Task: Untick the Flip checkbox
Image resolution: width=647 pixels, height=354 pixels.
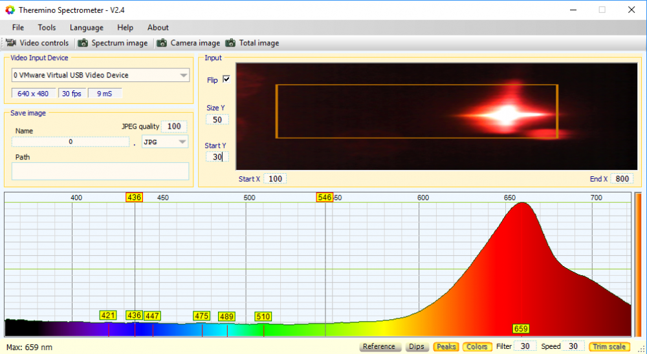Action: tap(226, 79)
